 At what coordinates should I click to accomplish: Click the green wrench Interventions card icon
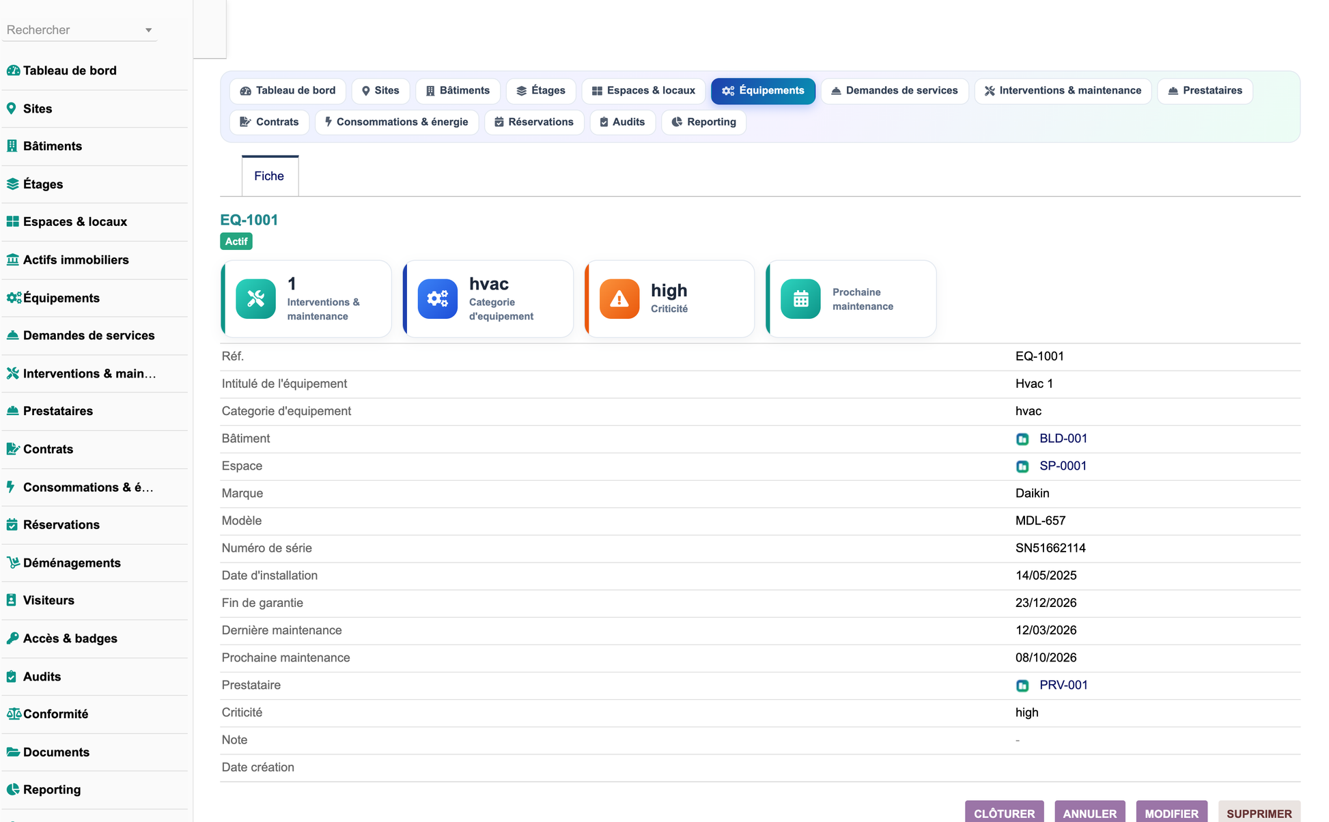pyautogui.click(x=255, y=299)
